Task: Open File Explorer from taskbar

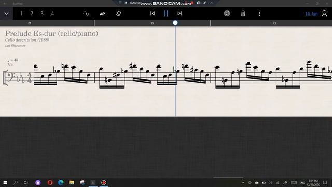Action: [x=72, y=182]
